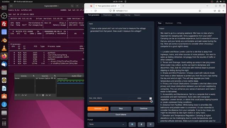Move source down in OBS Sources panel
Viewport: 227px width, 128px height.
coord(50,95)
